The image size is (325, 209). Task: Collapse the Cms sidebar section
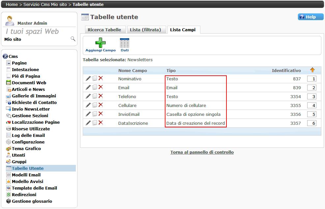tap(5, 57)
